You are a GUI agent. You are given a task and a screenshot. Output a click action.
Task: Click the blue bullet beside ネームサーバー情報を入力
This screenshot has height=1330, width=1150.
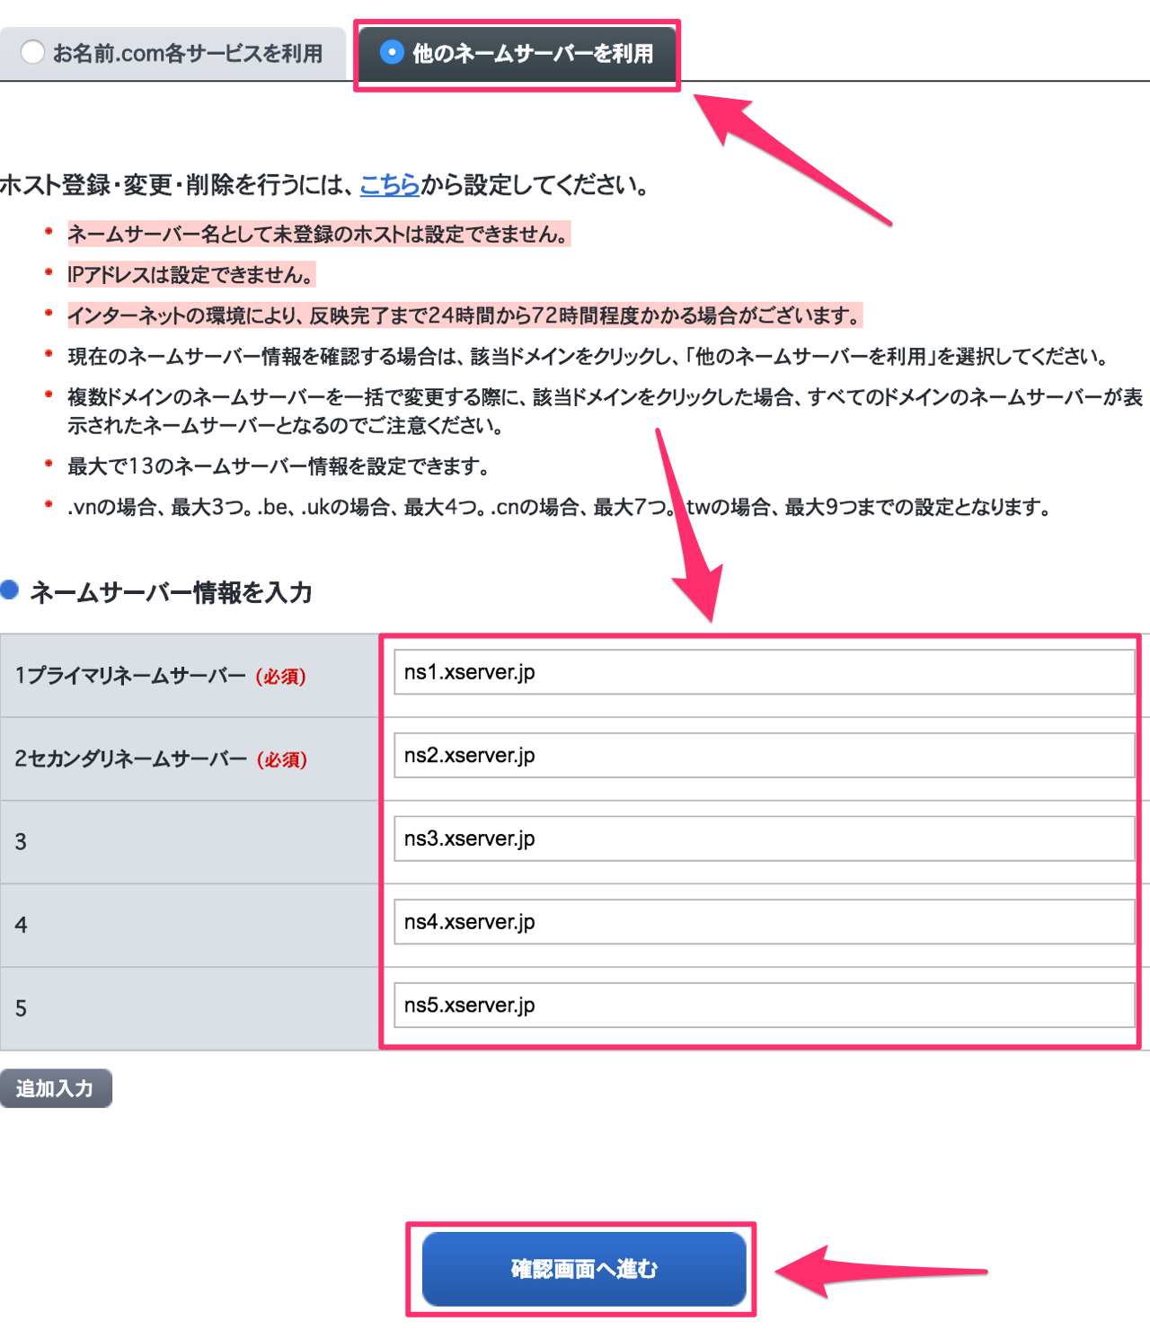(x=10, y=590)
